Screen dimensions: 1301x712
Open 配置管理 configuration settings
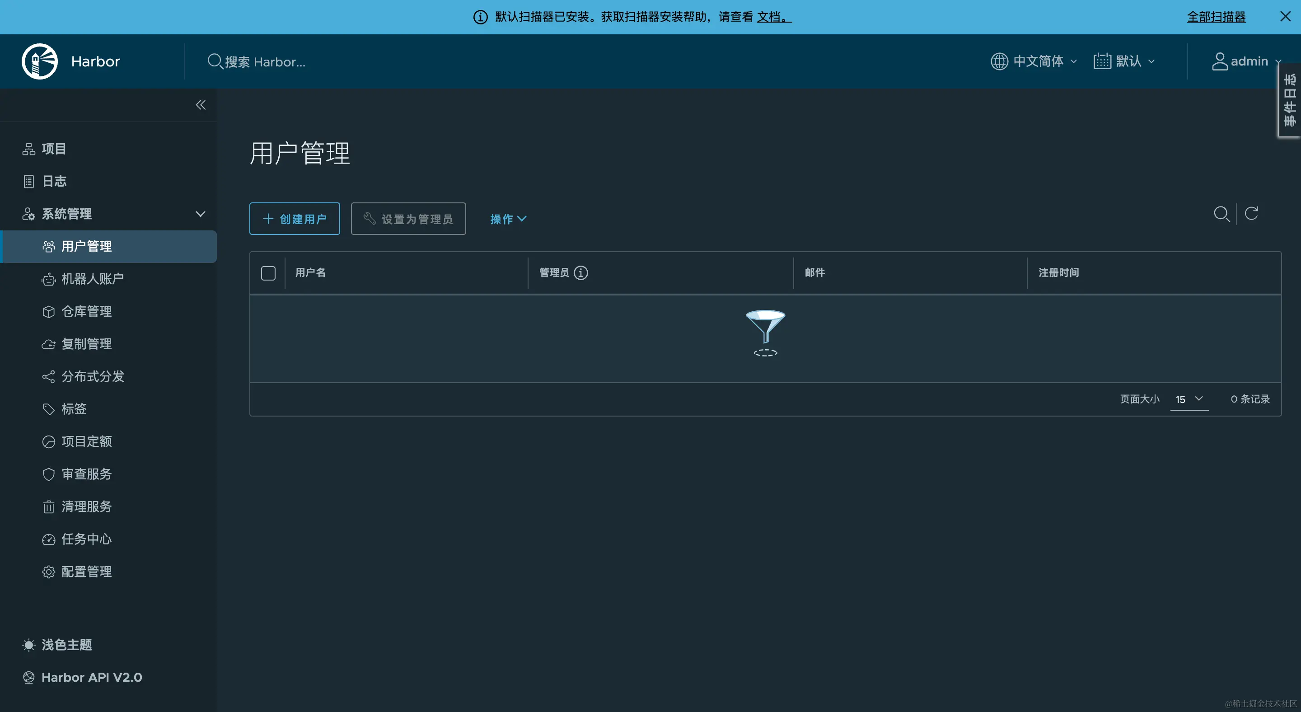point(86,571)
